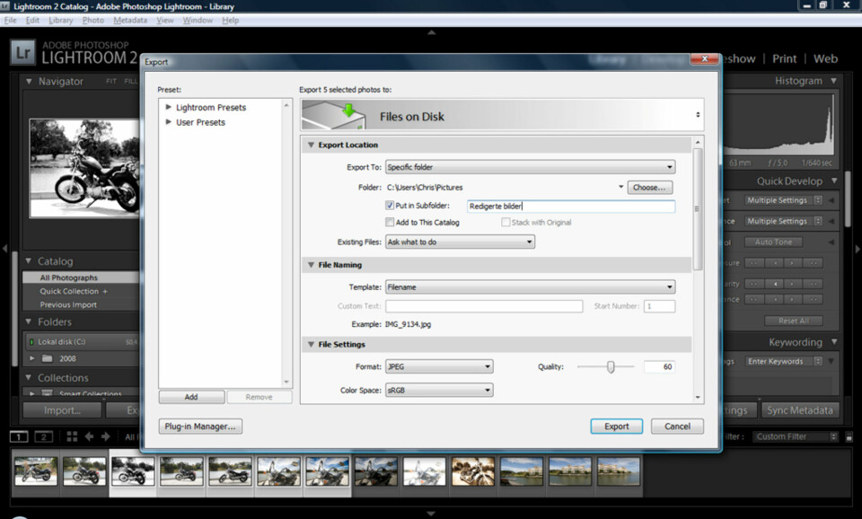Expand Lightroom Presets in the preset list
The width and height of the screenshot is (862, 519).
tap(168, 107)
